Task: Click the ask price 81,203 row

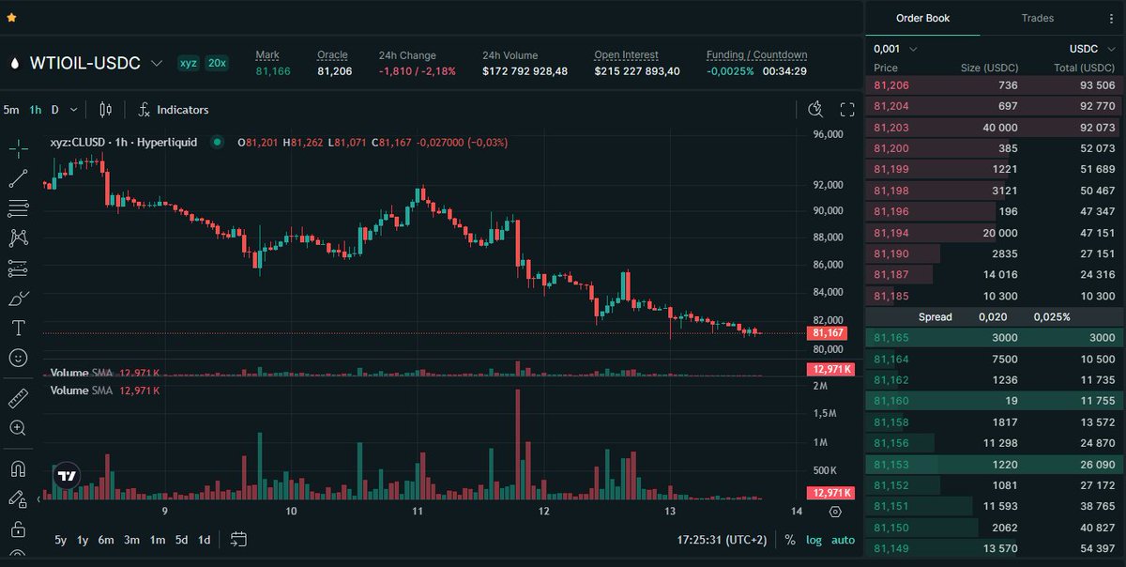Action: 995,128
